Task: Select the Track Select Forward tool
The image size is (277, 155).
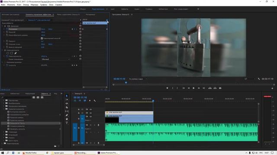Action: [67, 99]
